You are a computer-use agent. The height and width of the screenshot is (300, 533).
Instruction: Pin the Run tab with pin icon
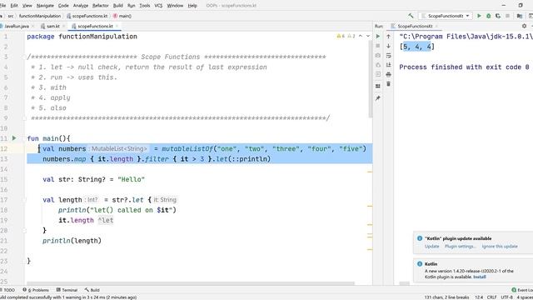(377, 98)
